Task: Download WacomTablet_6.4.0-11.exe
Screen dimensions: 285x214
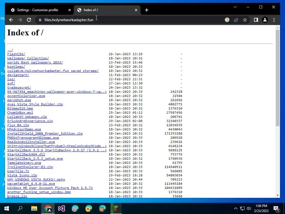Action: (x=31, y=184)
